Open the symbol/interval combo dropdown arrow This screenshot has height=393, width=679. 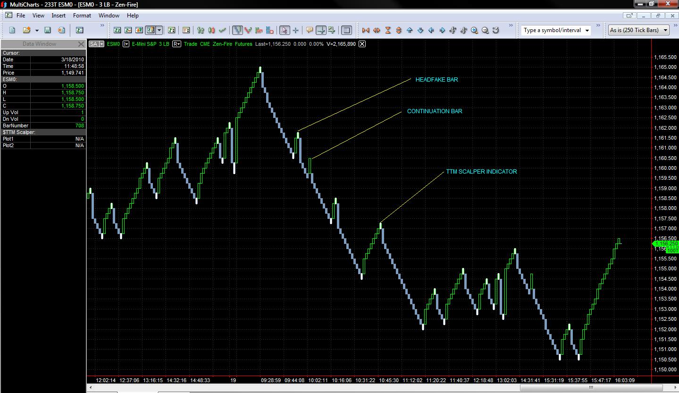pyautogui.click(x=587, y=30)
